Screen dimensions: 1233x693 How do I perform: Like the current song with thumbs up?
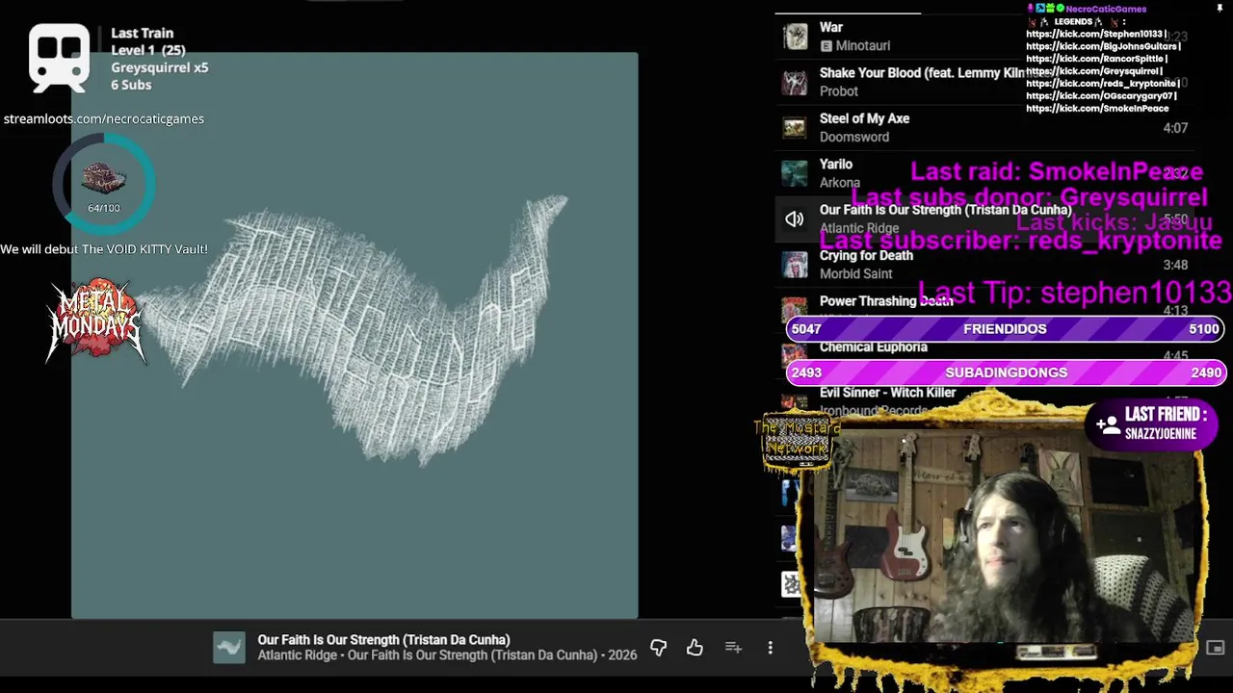point(695,648)
